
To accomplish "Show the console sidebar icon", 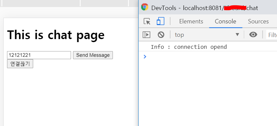I will 146,35.
